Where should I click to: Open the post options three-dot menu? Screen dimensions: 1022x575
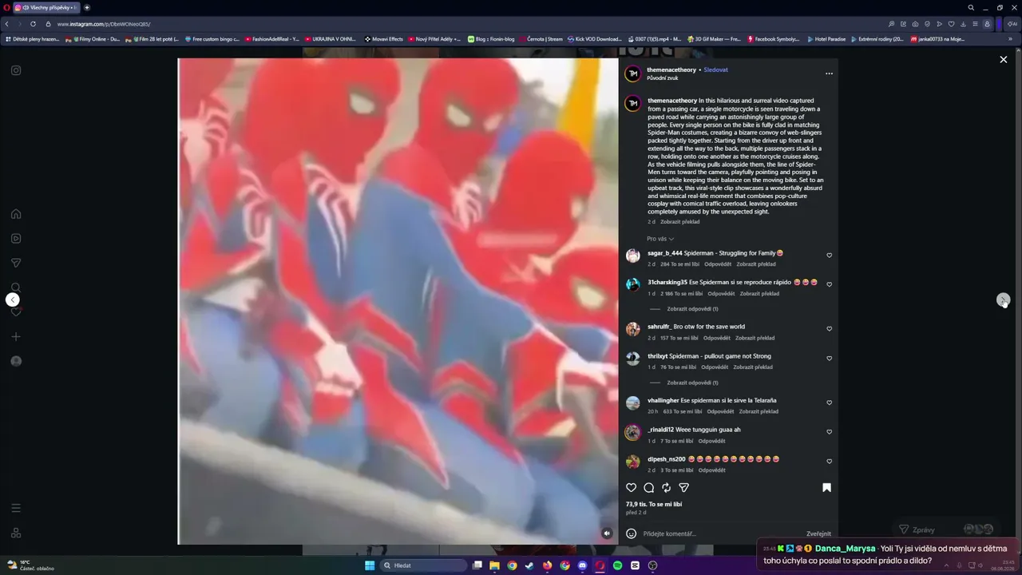(829, 73)
